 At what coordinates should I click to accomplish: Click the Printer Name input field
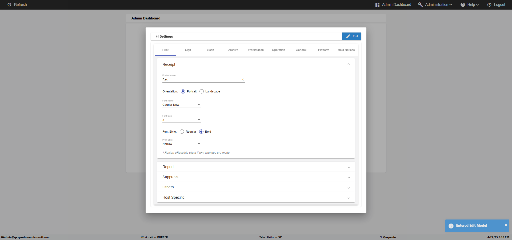(x=202, y=79)
